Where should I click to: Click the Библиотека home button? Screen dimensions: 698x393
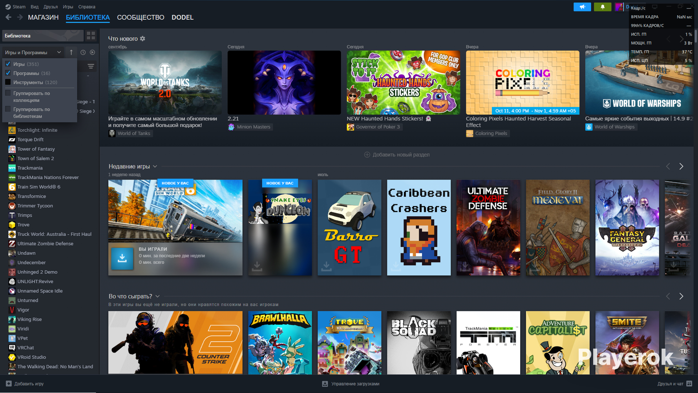pyautogui.click(x=43, y=36)
